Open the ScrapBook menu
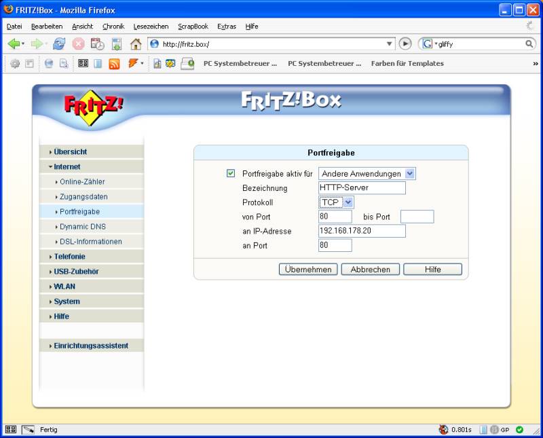 point(193,26)
